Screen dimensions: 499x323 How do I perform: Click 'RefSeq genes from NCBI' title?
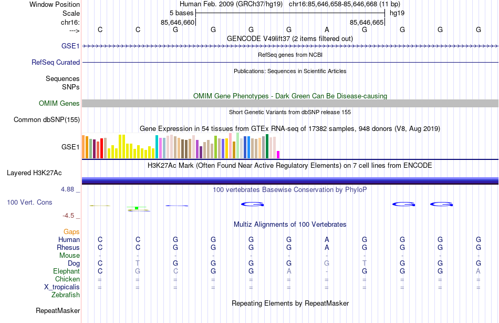290,55
